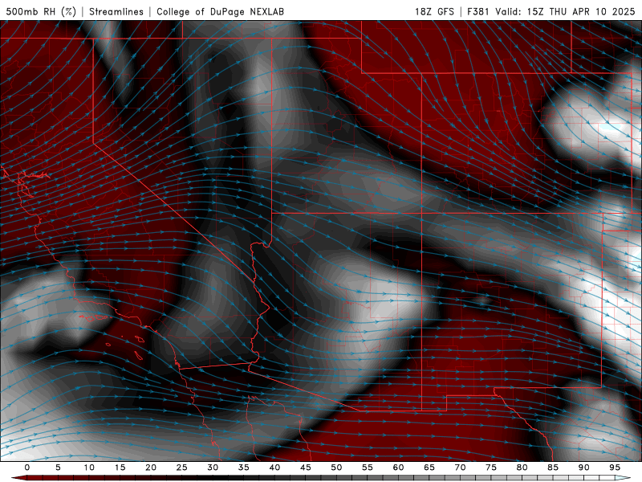Click the 60 value on the color scale
The width and height of the screenshot is (642, 482).
point(398,468)
